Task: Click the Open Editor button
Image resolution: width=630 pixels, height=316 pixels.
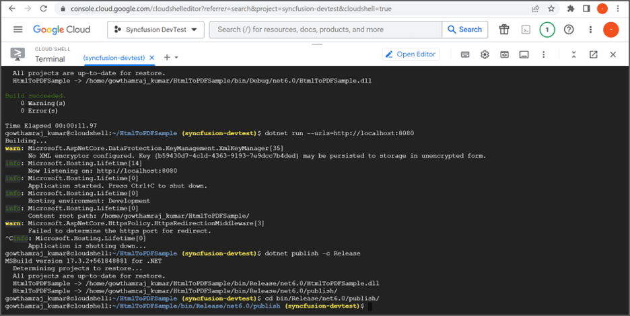Action: tap(411, 54)
